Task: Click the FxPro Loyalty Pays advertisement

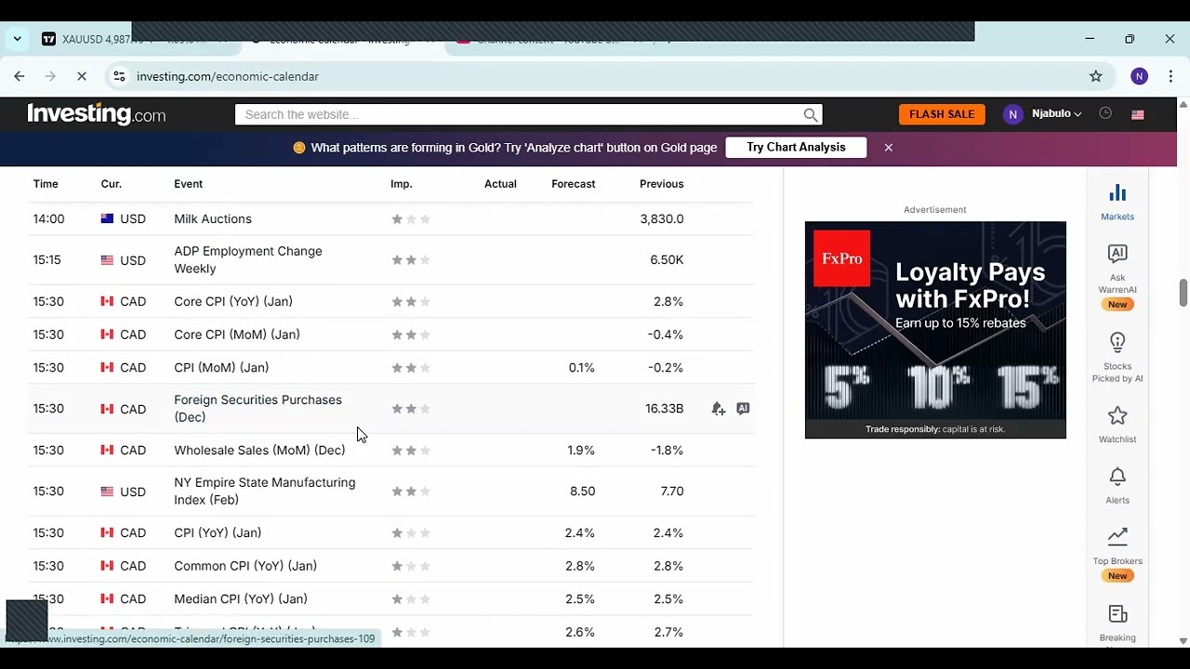Action: pyautogui.click(x=935, y=330)
